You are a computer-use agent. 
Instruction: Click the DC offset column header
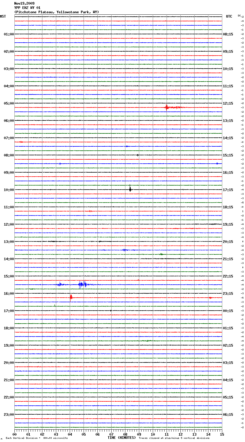pyautogui.click(x=240, y=16)
